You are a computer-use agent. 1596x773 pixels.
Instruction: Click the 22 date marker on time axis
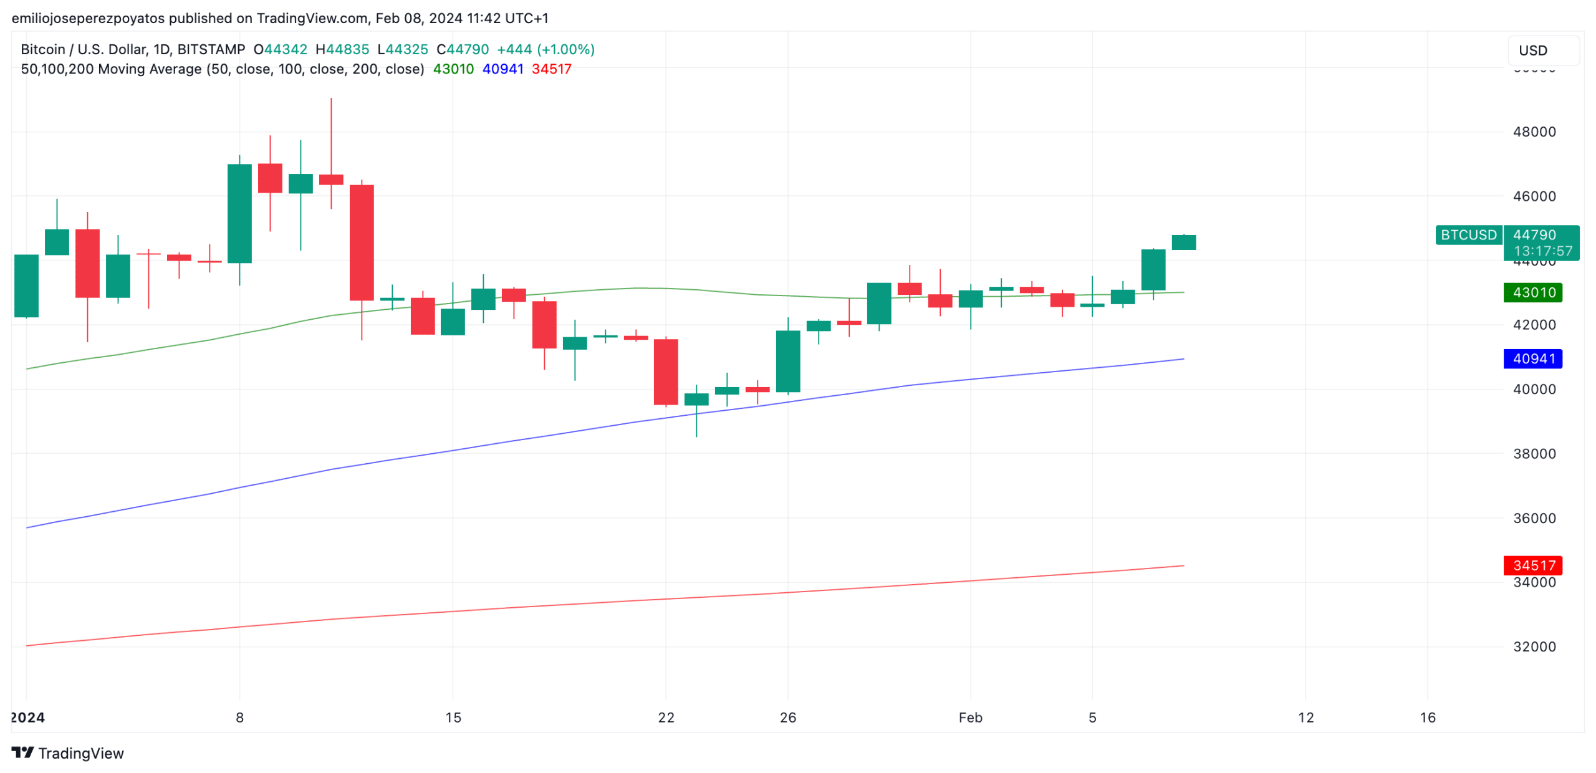coord(666,718)
